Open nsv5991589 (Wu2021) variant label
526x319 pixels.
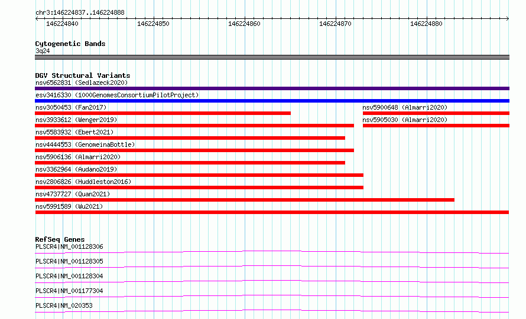point(69,206)
